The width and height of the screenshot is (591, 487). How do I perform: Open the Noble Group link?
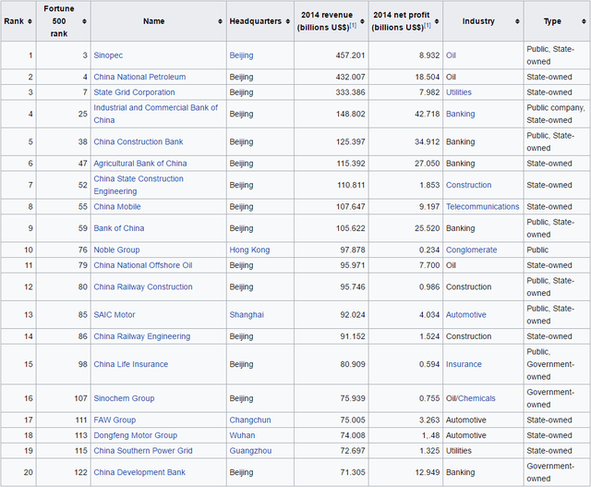click(x=116, y=250)
